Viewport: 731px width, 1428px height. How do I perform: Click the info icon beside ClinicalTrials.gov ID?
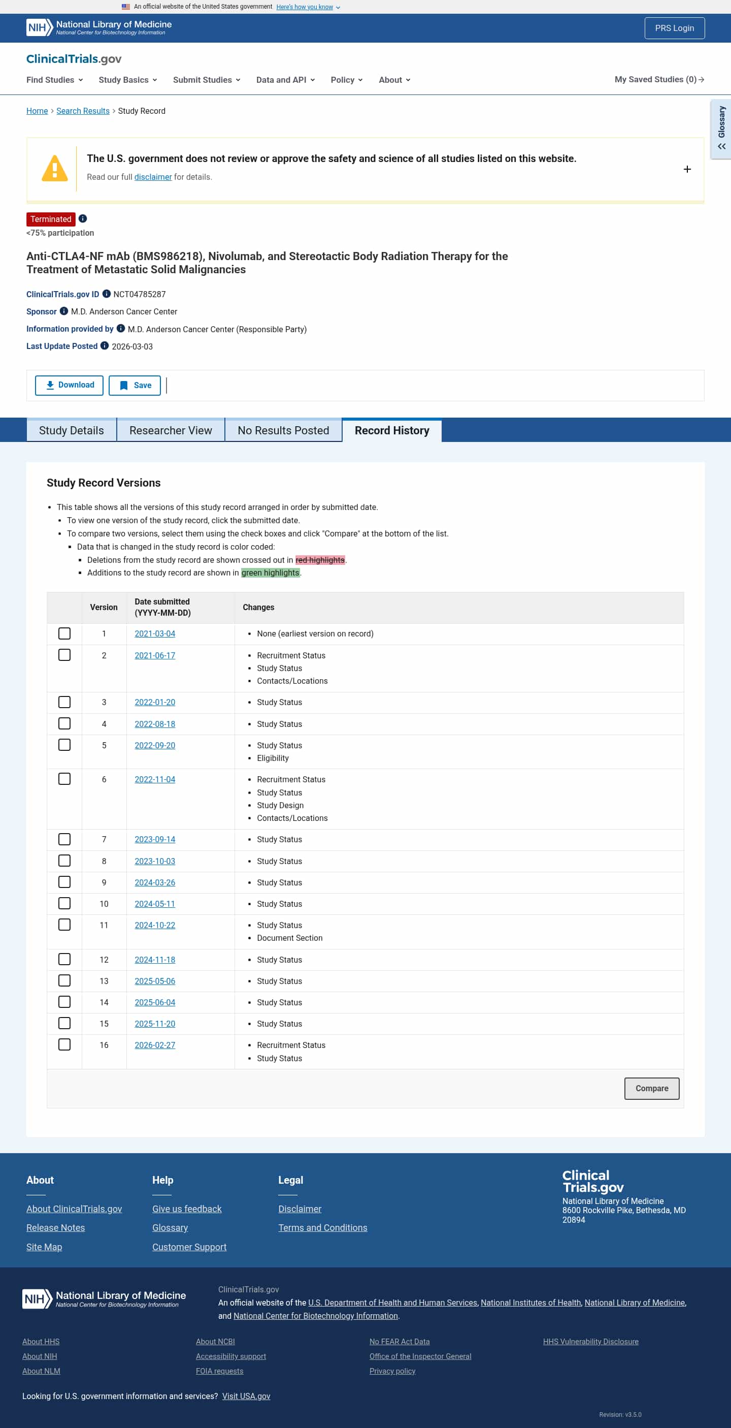[106, 294]
